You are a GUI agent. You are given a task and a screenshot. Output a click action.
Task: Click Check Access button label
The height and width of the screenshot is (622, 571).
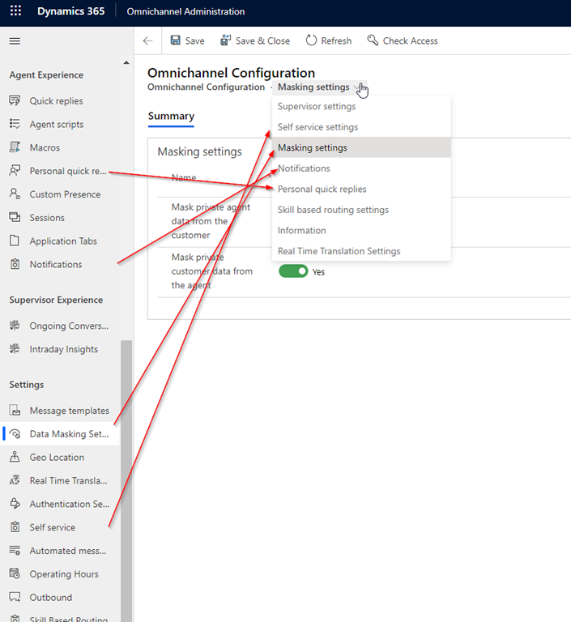coord(411,40)
